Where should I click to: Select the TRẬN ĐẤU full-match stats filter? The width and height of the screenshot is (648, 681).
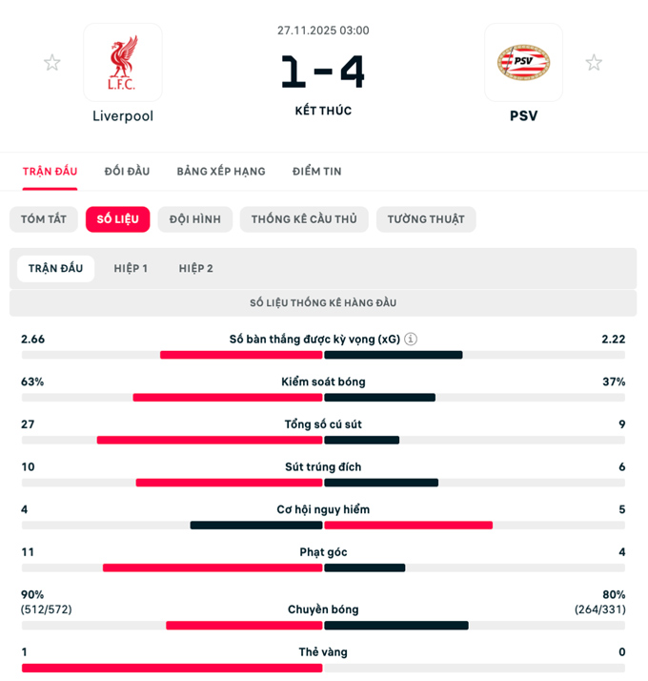click(56, 269)
